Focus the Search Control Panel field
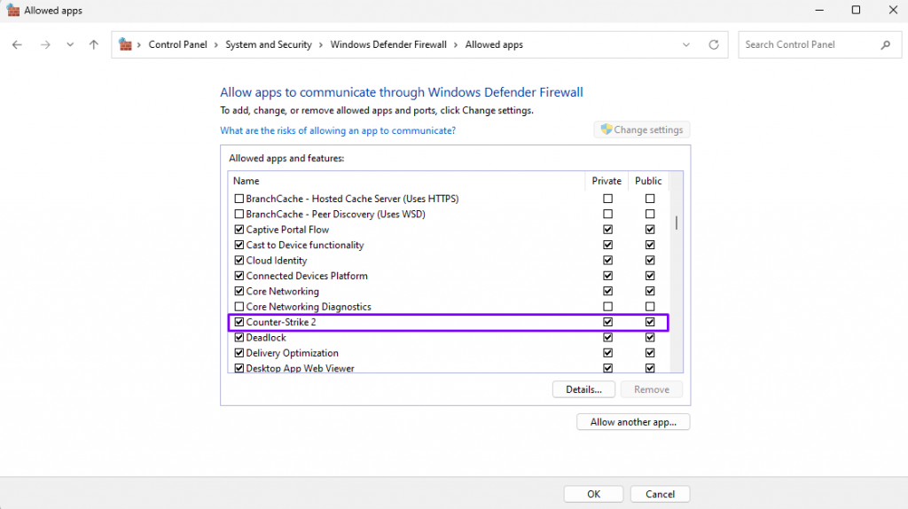Screen dimensions: 908x509 807,45
